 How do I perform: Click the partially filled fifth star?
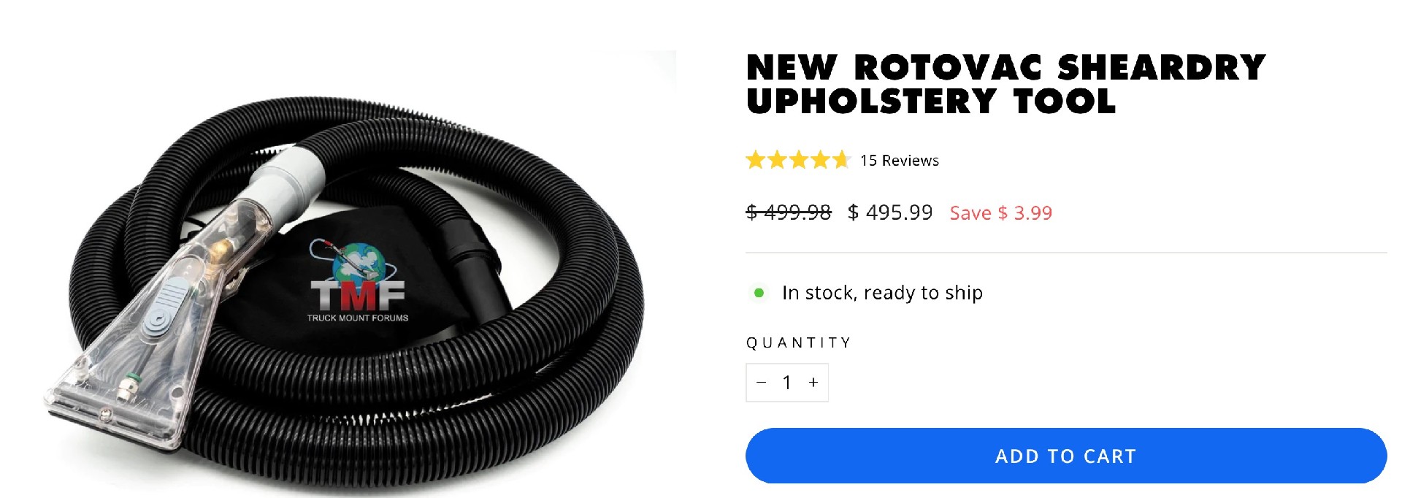pyautogui.click(x=842, y=159)
